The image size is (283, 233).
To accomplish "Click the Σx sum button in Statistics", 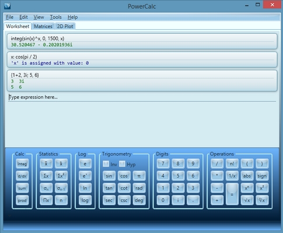I will 46,176.
